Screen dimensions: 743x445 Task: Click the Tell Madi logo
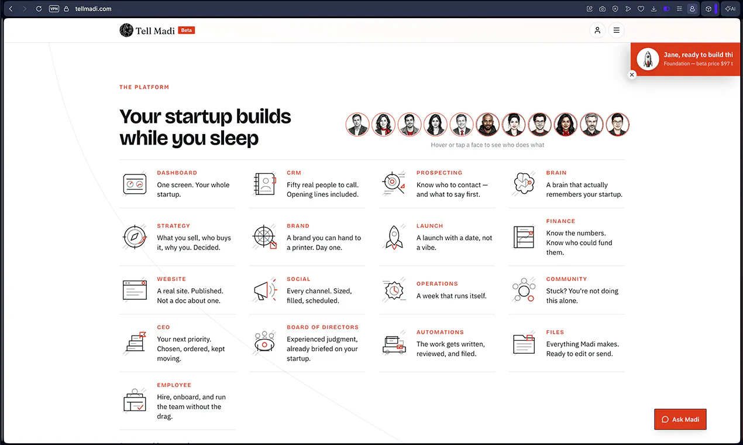(147, 30)
